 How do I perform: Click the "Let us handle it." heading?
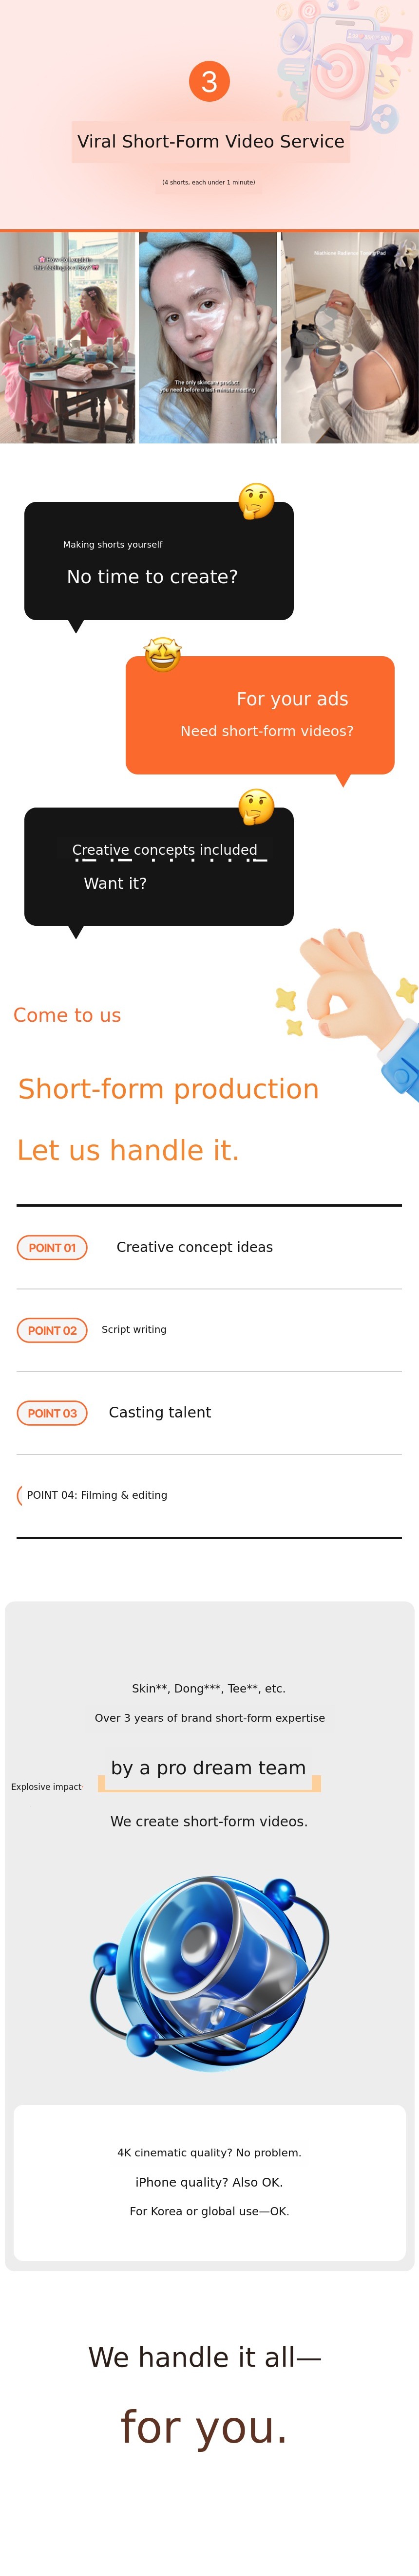(x=128, y=1150)
